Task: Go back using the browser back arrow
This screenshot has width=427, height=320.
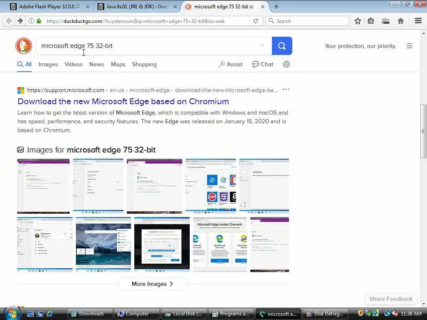Action: [x=9, y=21]
